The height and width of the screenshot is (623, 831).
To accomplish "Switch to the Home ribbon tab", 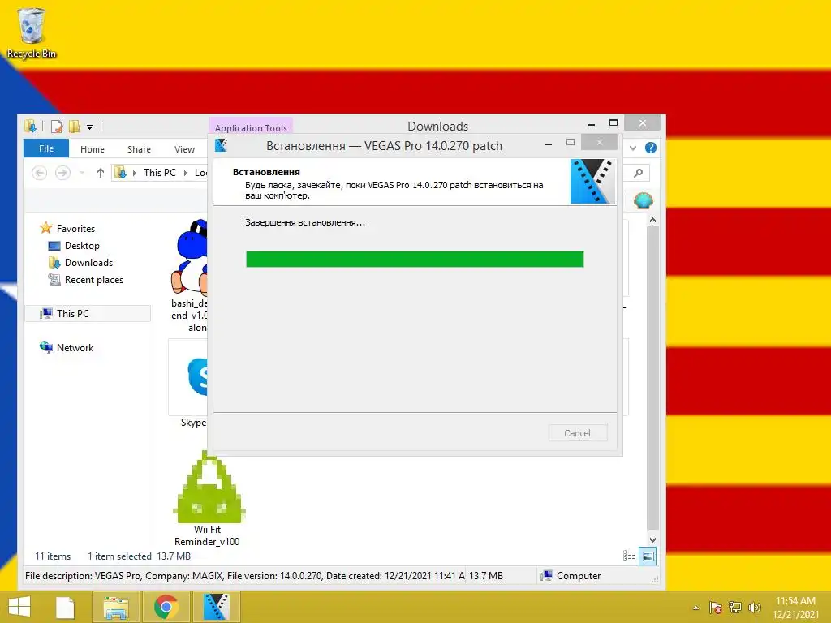I will coord(93,149).
